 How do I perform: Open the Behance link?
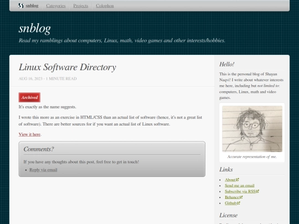(x=232, y=197)
